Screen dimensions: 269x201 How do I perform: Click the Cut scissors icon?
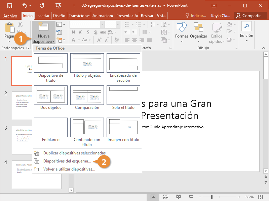(x=20, y=24)
